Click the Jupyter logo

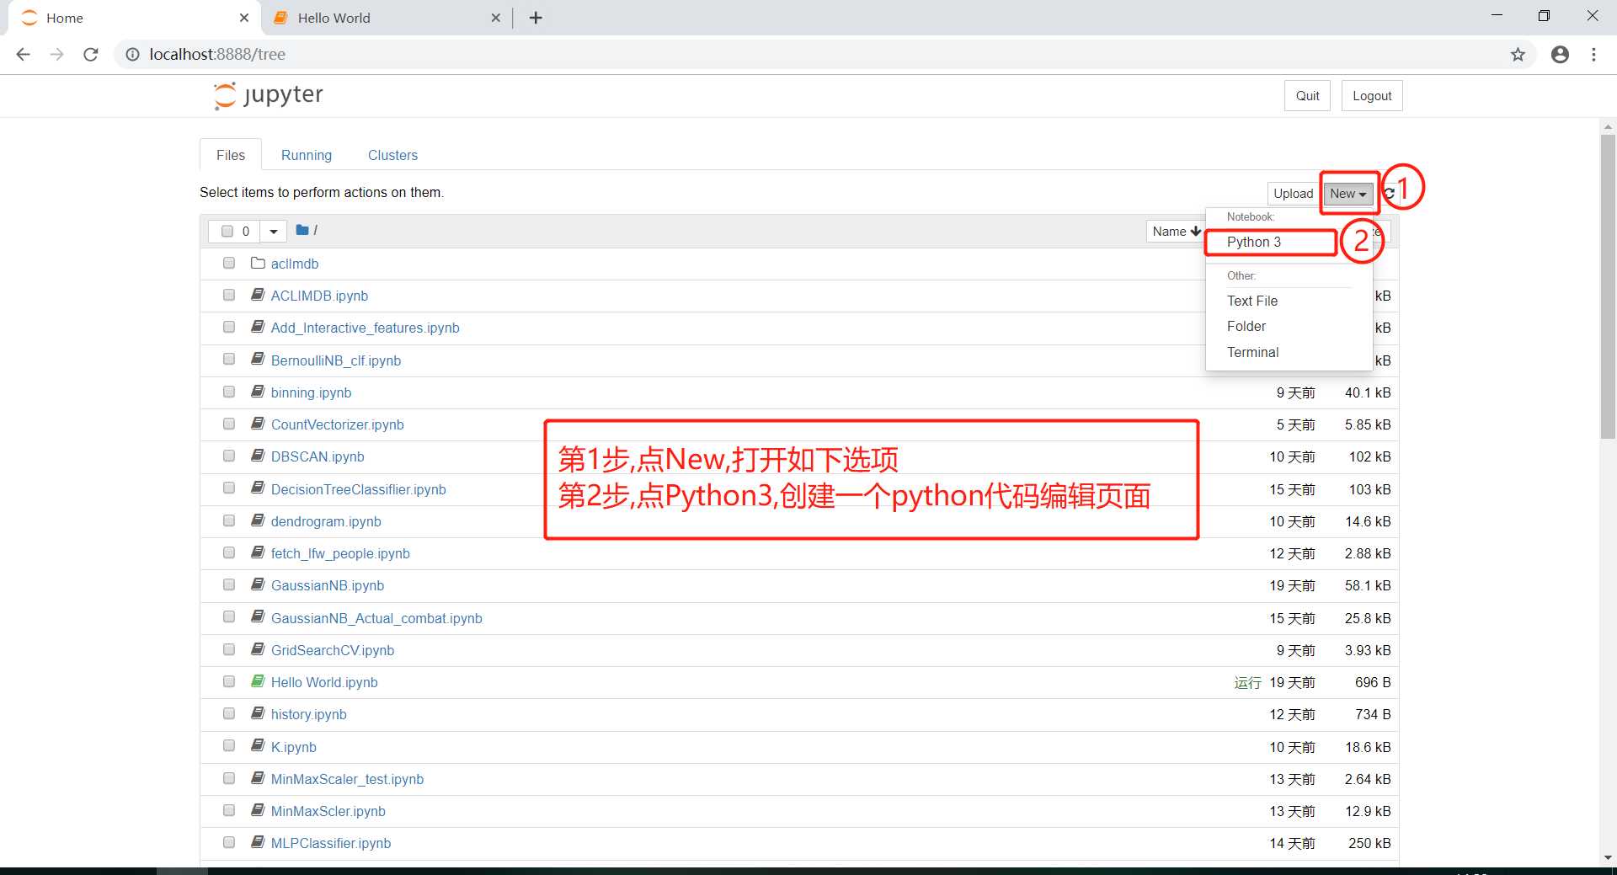tap(269, 95)
